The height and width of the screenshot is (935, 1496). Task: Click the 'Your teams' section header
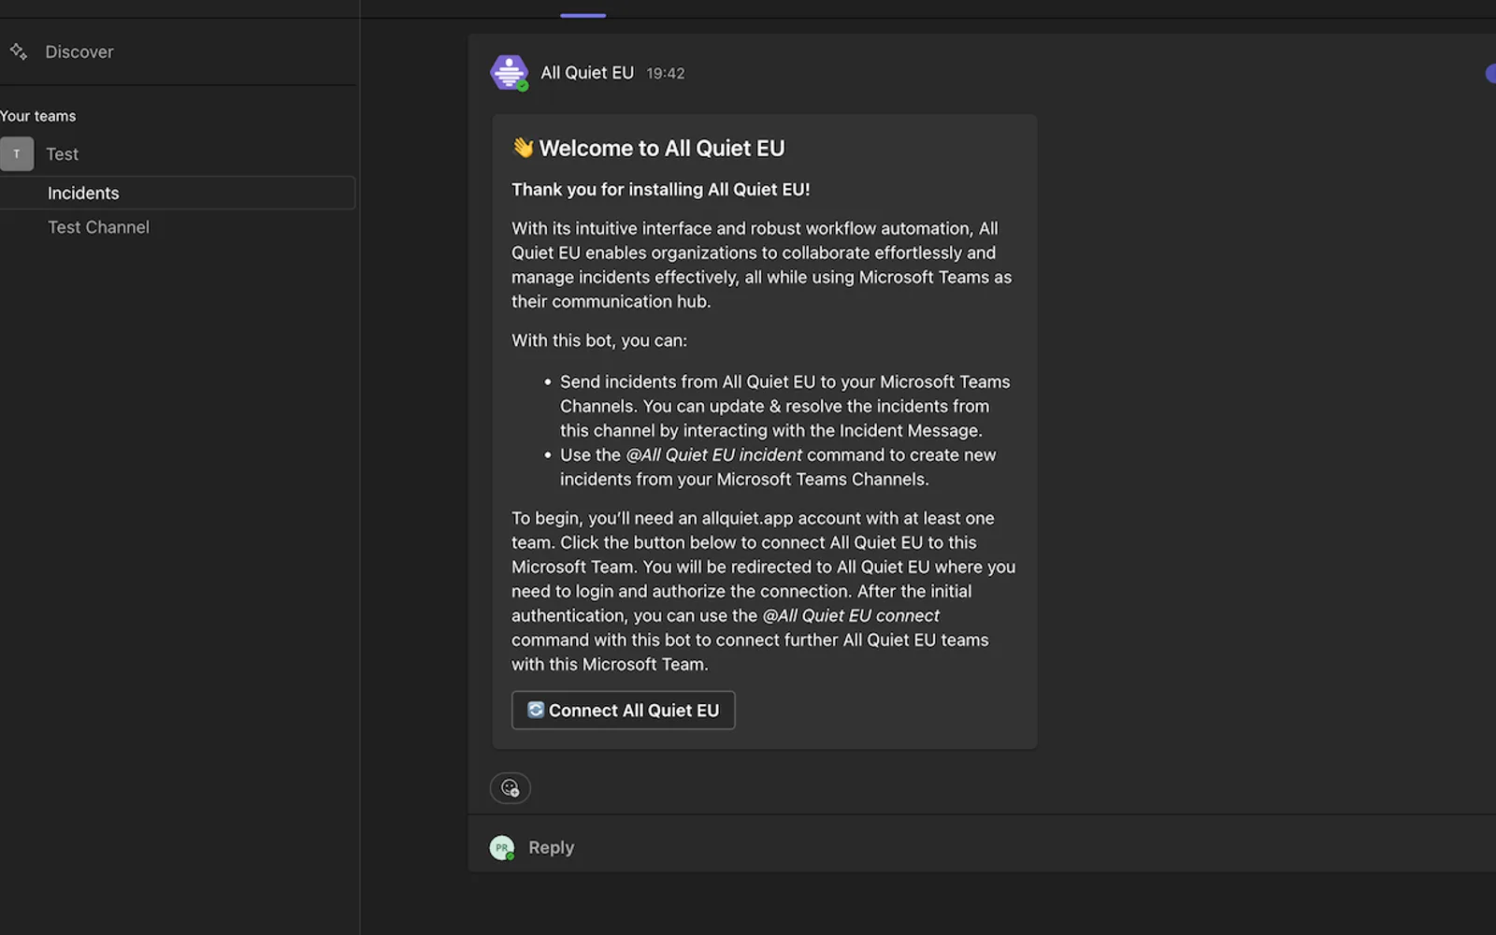click(x=38, y=116)
